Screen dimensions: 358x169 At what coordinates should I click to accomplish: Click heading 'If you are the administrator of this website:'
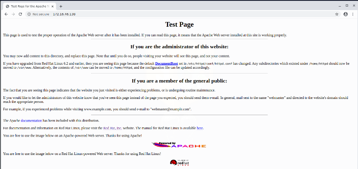[x=179, y=47]
